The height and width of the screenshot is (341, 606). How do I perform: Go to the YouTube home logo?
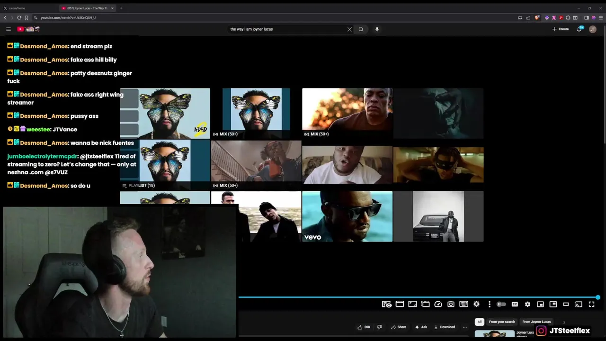coord(28,29)
